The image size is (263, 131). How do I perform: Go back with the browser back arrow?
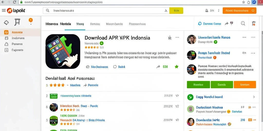(x=3, y=2)
